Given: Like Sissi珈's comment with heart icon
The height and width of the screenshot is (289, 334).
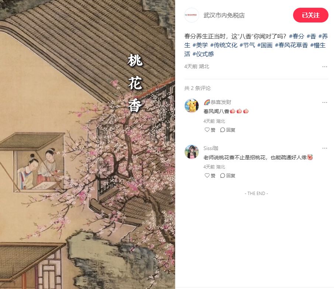Looking at the screenshot, I should tap(210, 175).
